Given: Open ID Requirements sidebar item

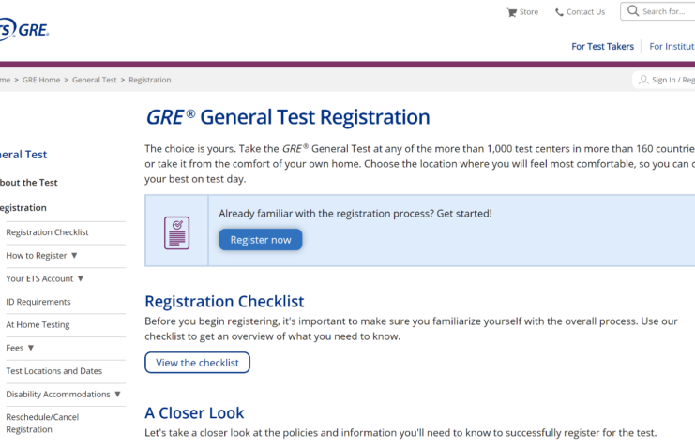Looking at the screenshot, I should tap(38, 302).
